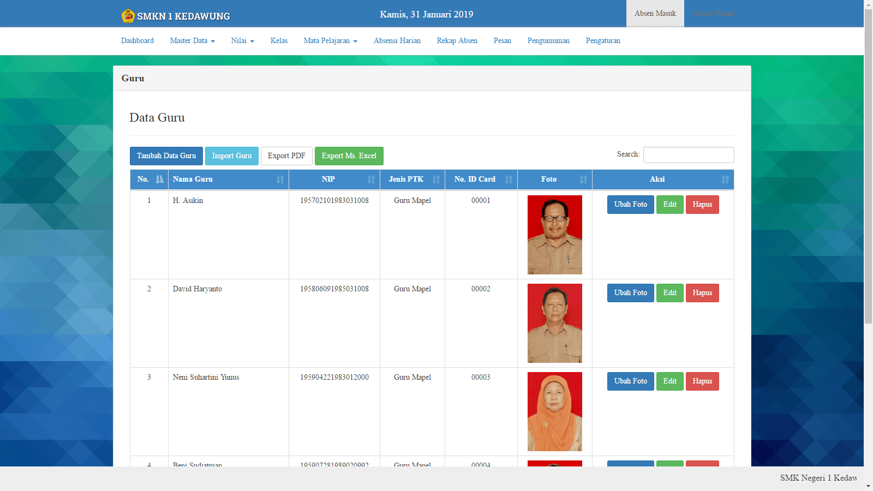Select NIP 195904221983012000
Screen dimensions: 873x491
click(x=334, y=378)
